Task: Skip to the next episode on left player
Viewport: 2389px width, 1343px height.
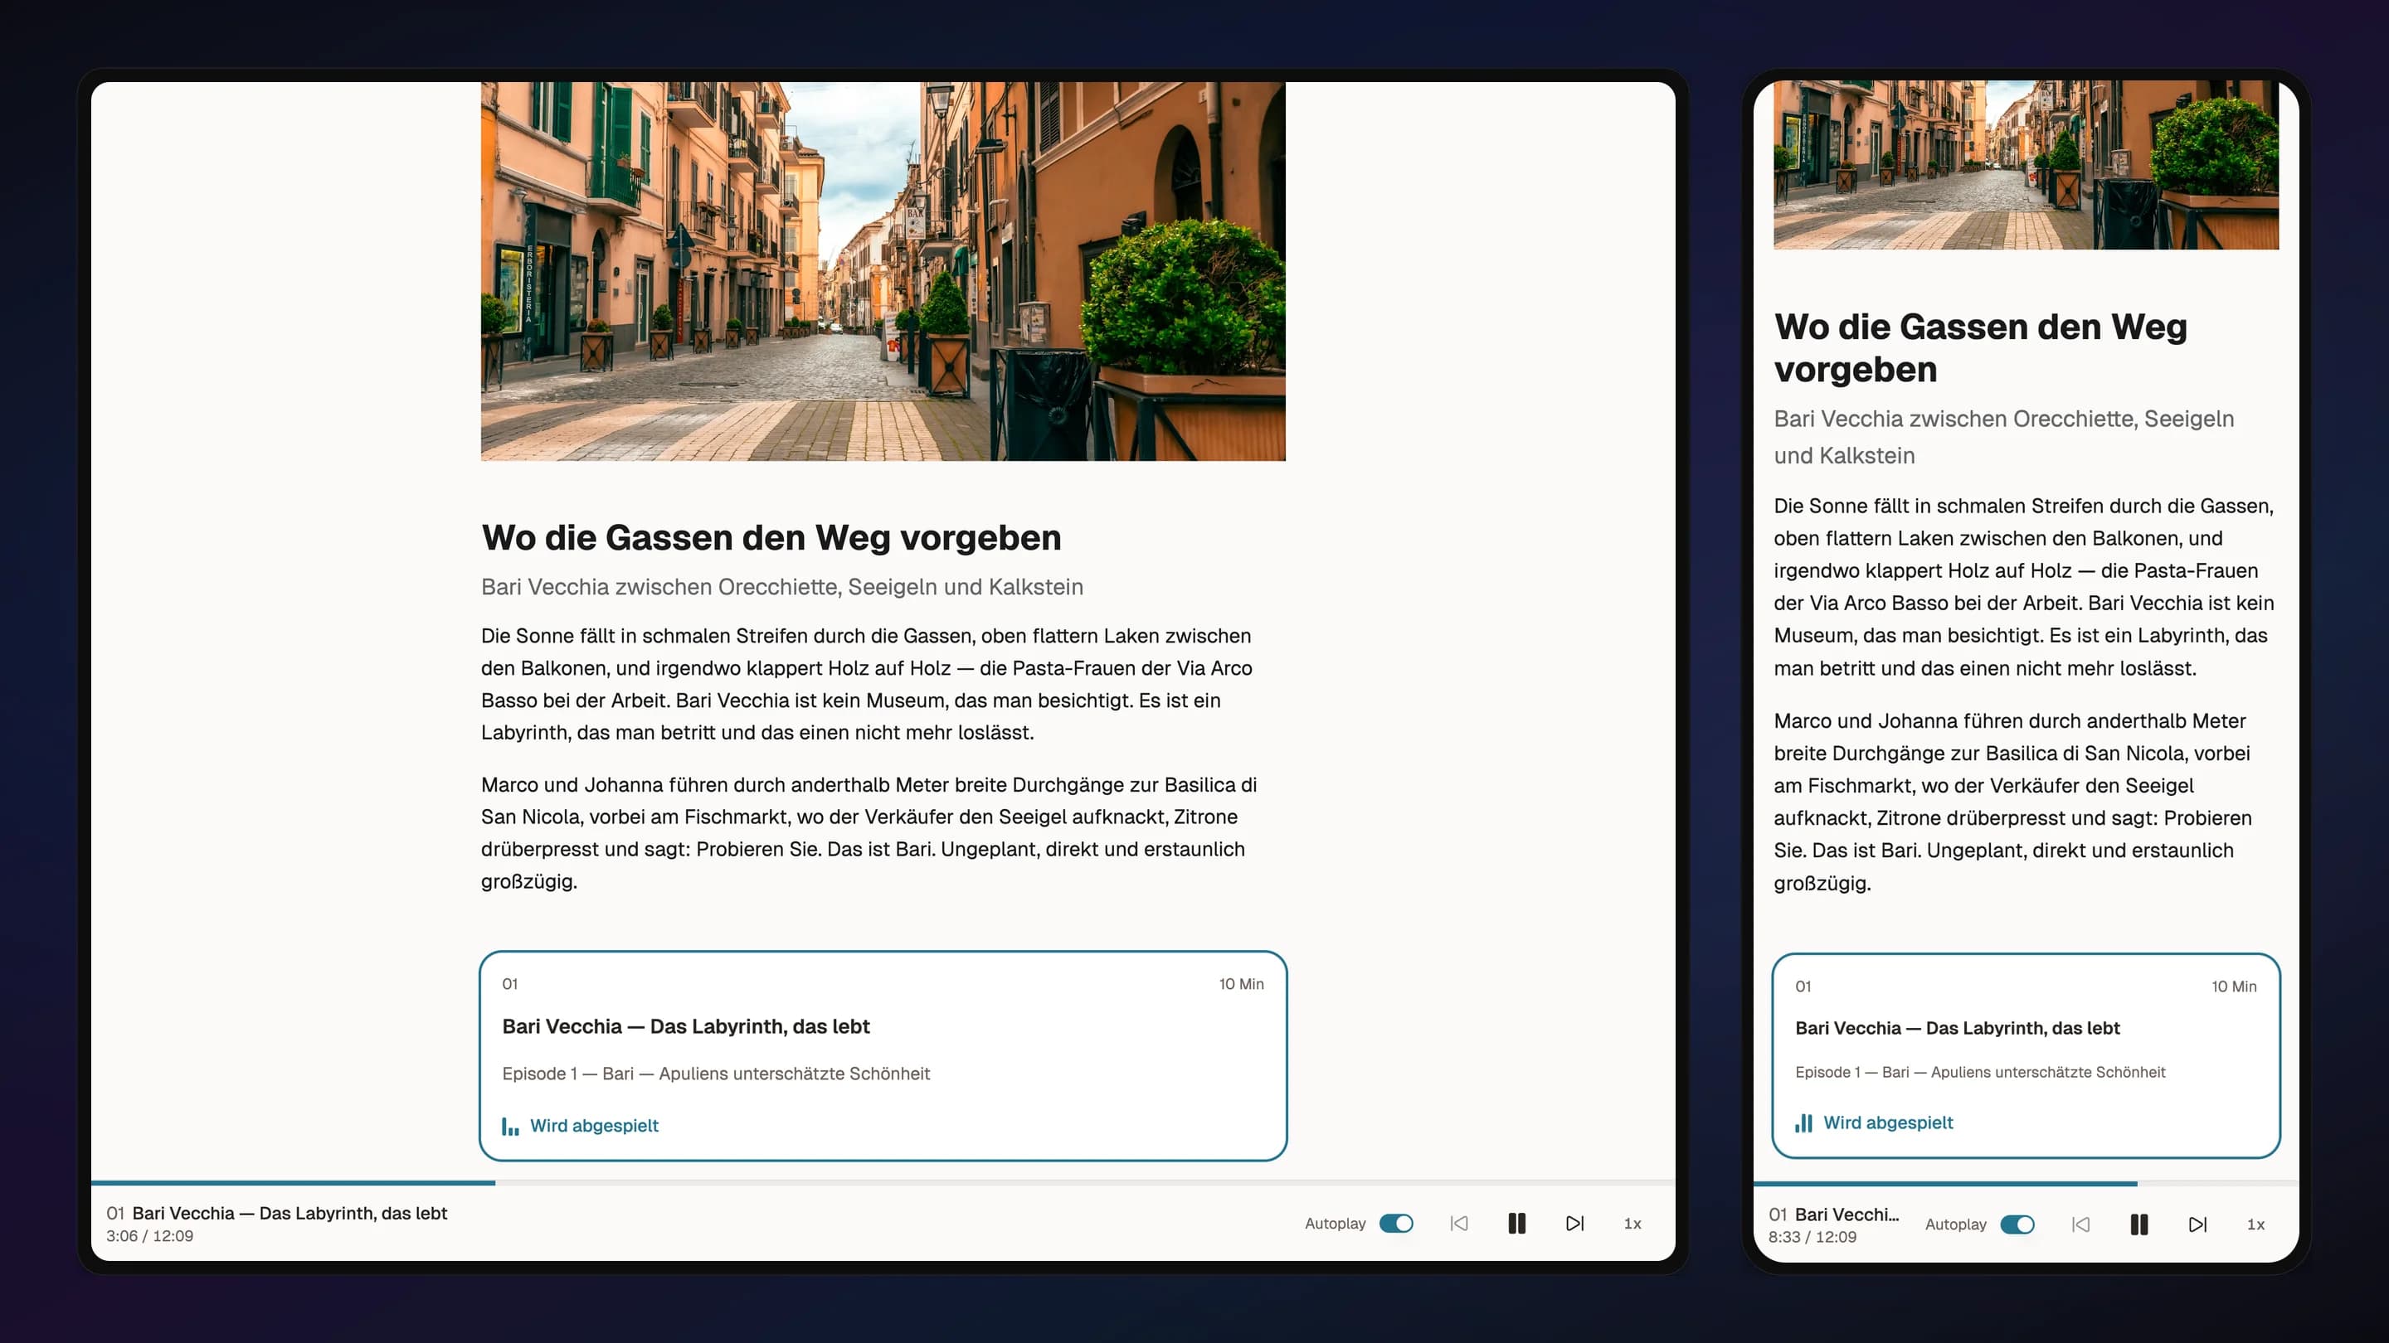Action: tap(1574, 1224)
